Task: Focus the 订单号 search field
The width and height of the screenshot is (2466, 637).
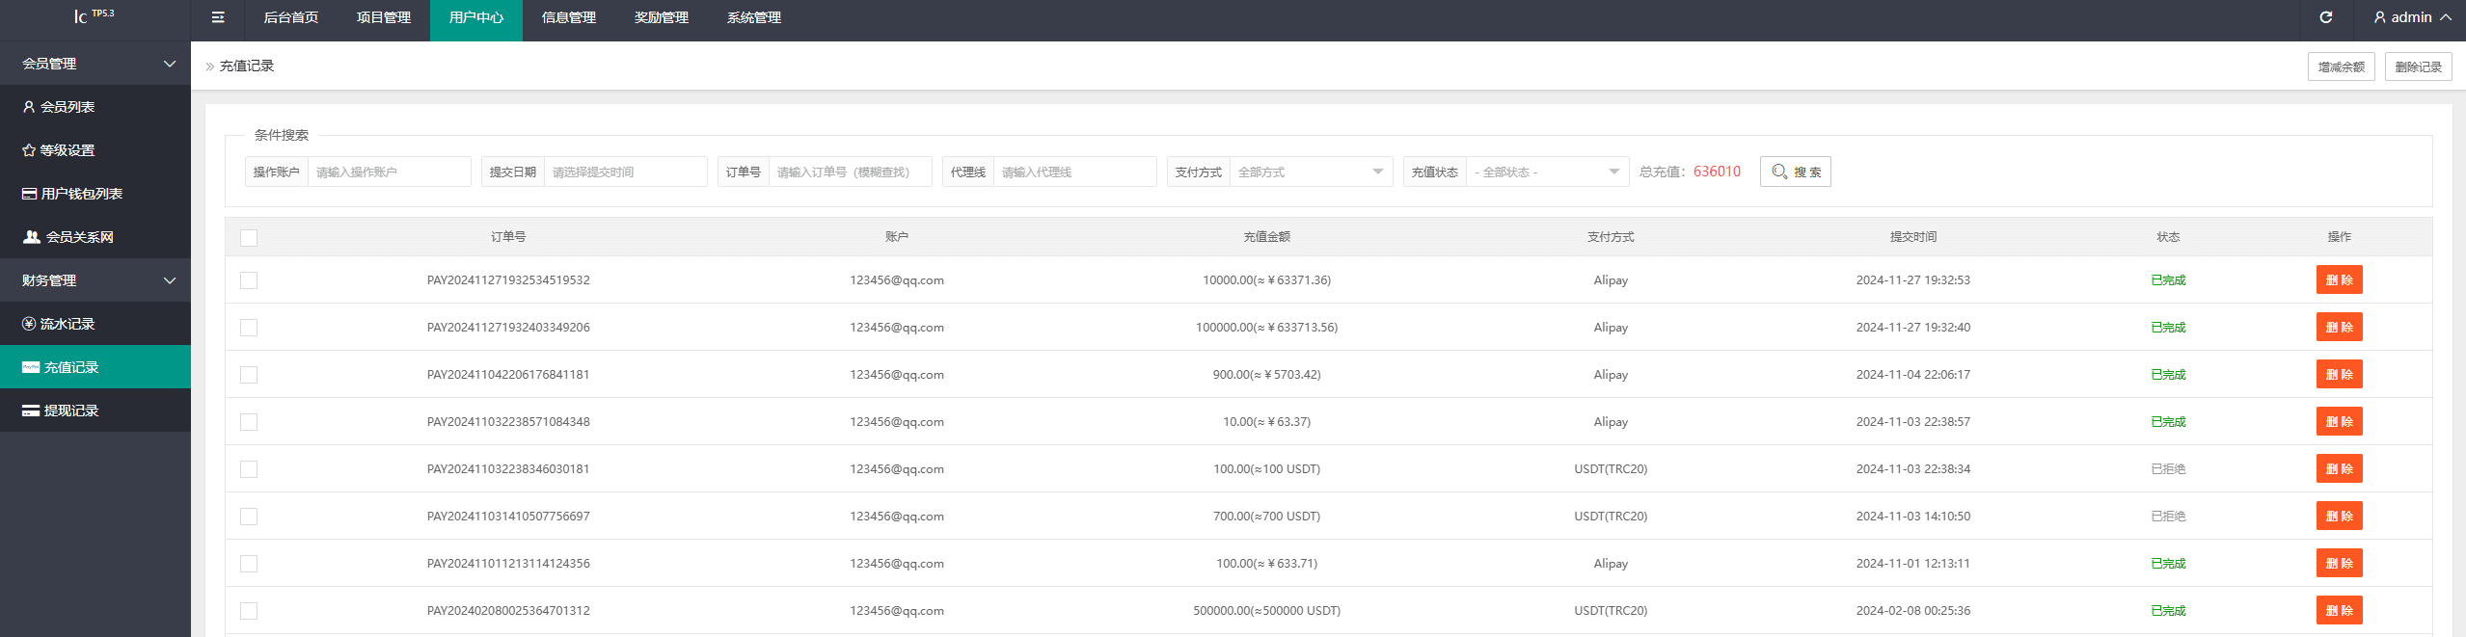Action: pyautogui.click(x=851, y=172)
